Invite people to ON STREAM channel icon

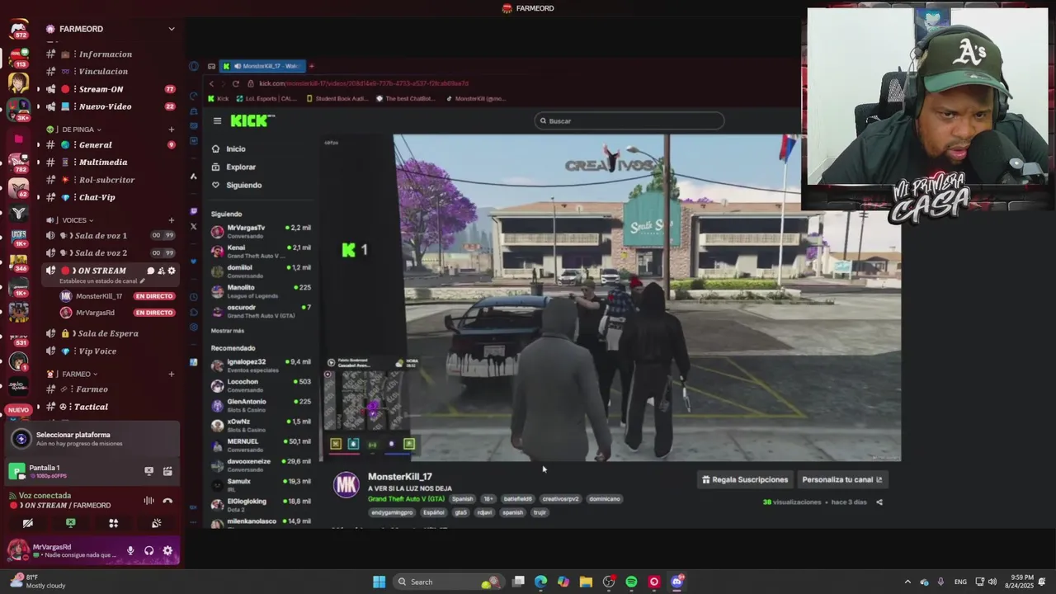(161, 271)
